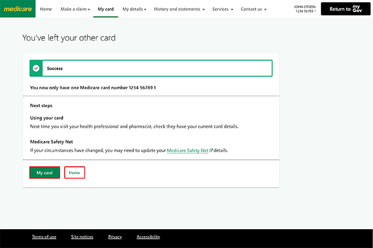Open History and statements menu

pos(179,9)
